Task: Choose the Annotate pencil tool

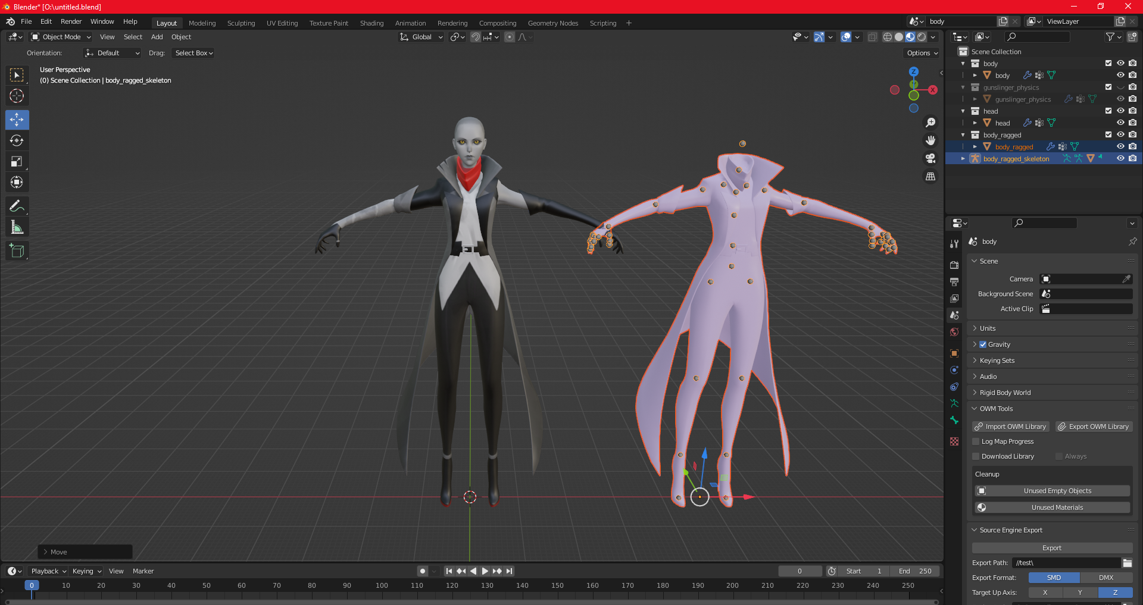Action: click(17, 206)
